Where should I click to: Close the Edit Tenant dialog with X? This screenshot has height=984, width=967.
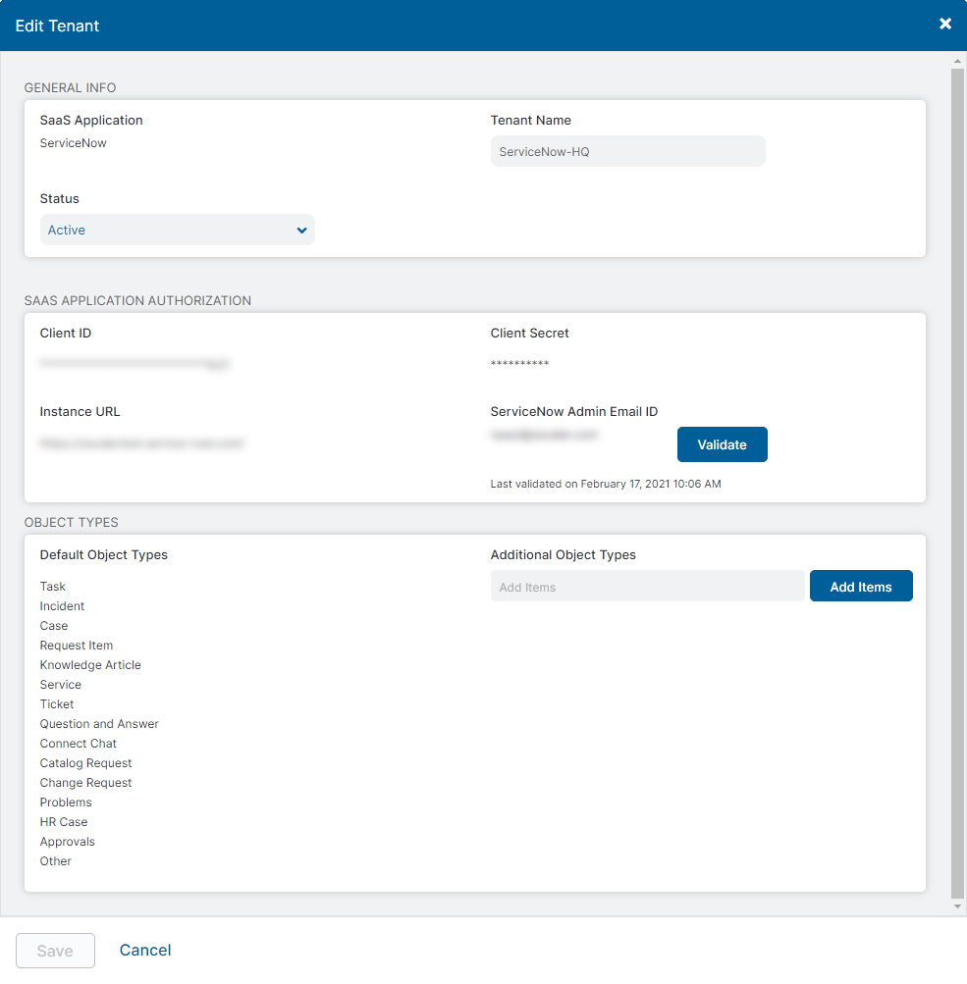point(944,24)
